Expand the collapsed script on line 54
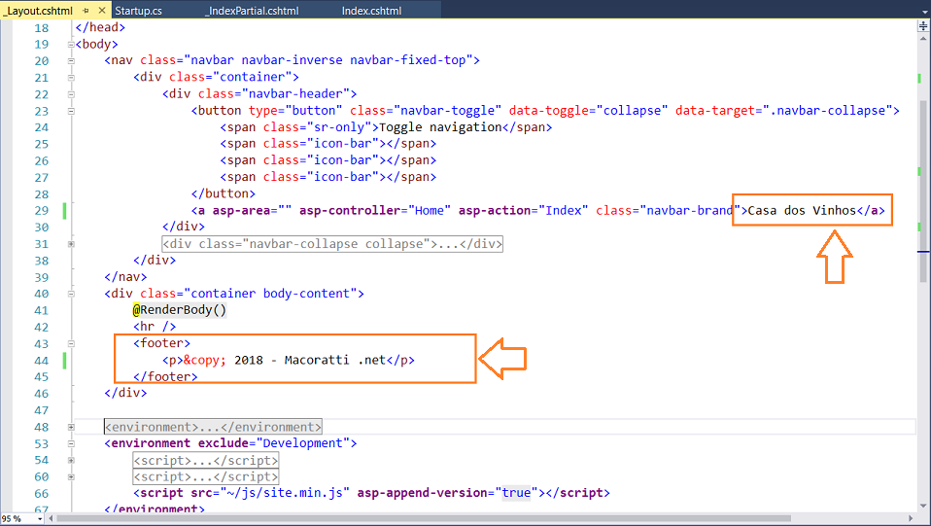 pos(71,460)
